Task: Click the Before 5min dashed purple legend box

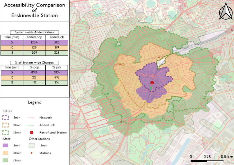Action: click(x=6, y=118)
